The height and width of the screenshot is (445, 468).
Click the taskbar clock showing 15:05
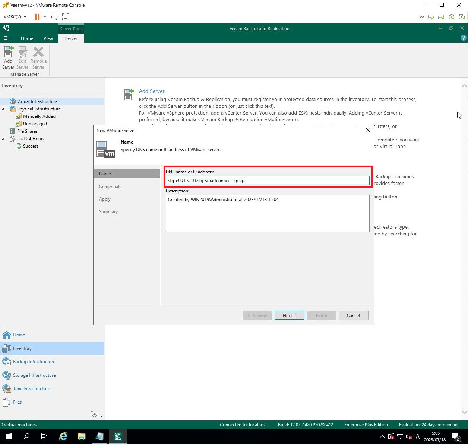(435, 436)
